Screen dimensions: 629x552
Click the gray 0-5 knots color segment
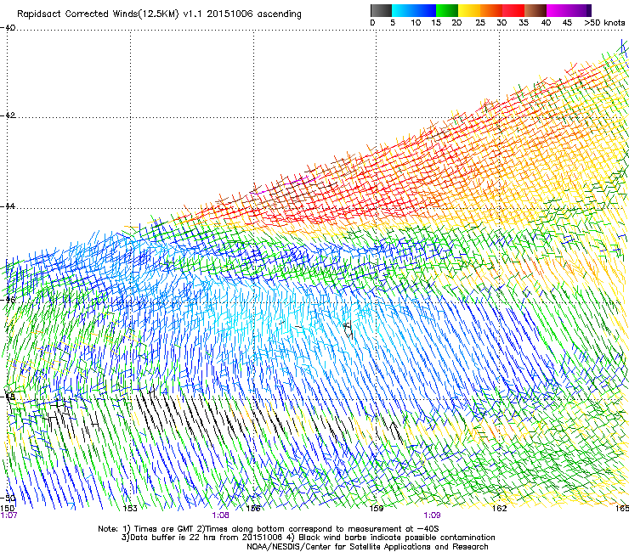[x=381, y=10]
